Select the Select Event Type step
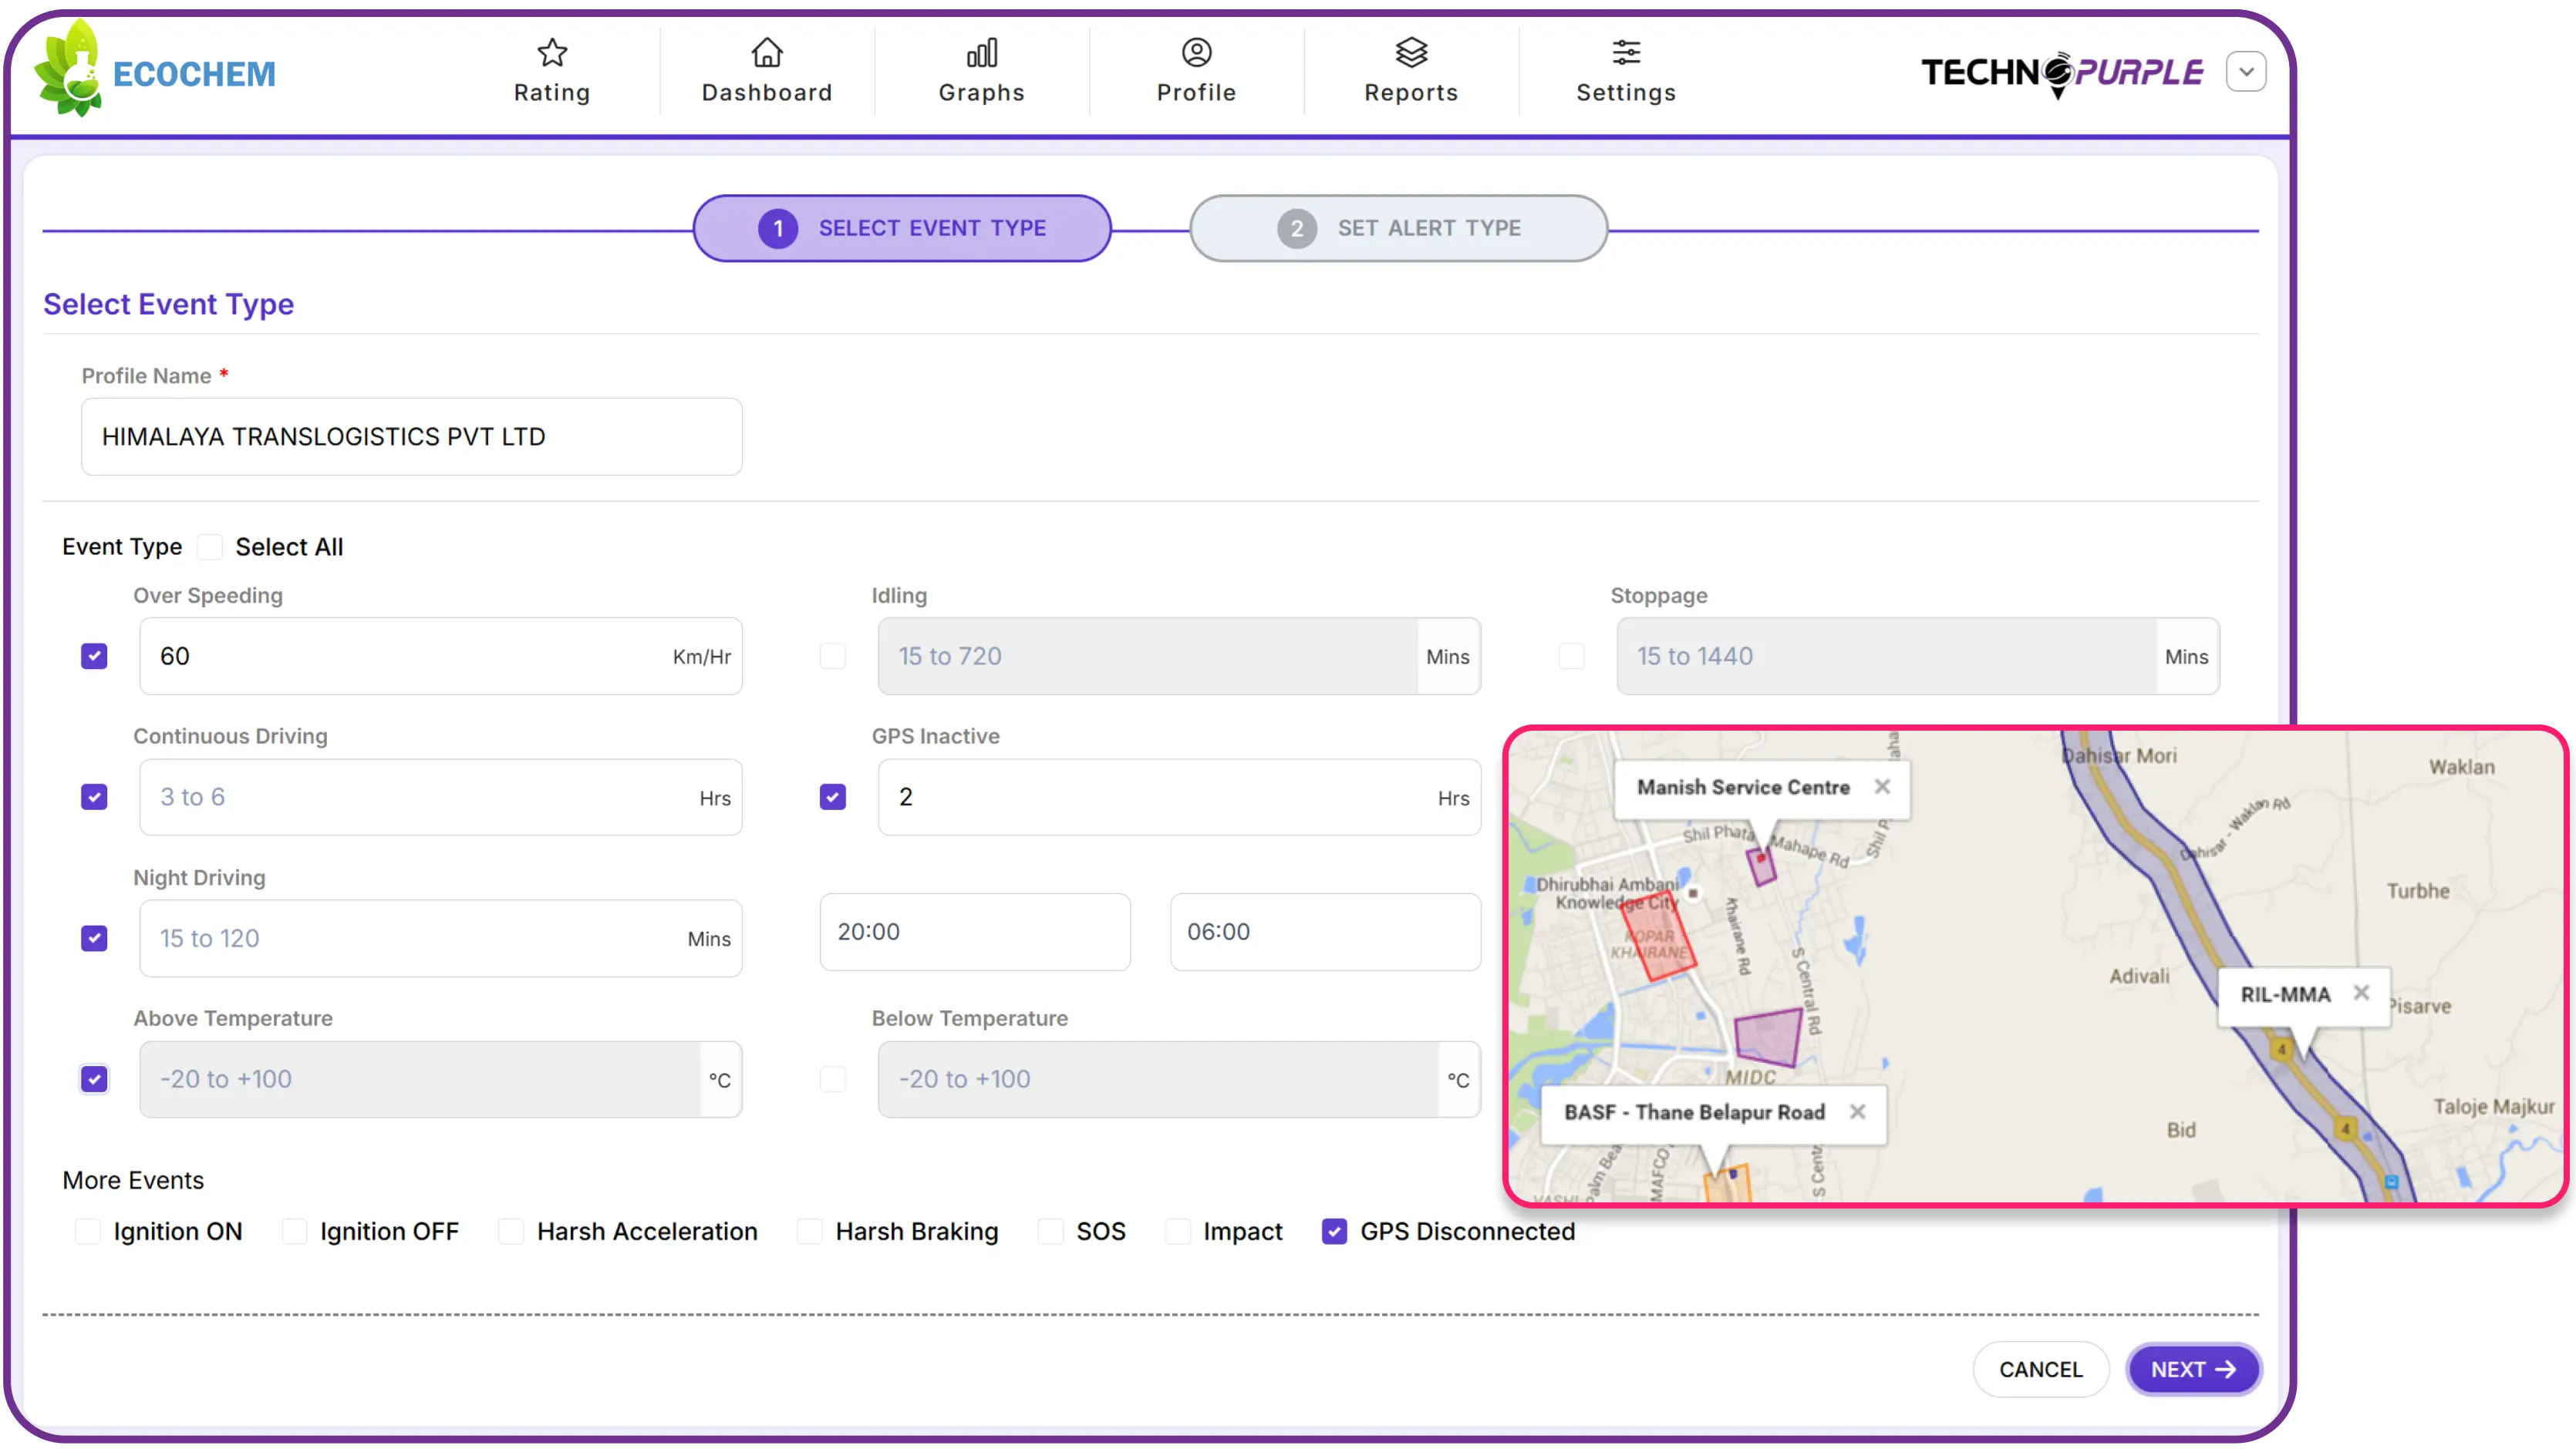Screen dimensions: 2576x1449 900,228
